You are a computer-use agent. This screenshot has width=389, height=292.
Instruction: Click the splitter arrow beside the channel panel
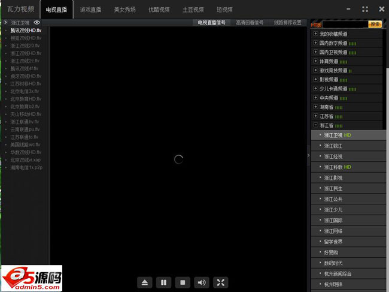309,155
